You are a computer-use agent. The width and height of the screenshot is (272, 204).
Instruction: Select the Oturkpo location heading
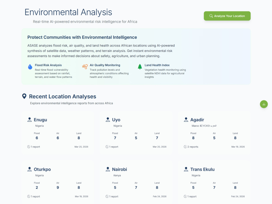coord(42,169)
